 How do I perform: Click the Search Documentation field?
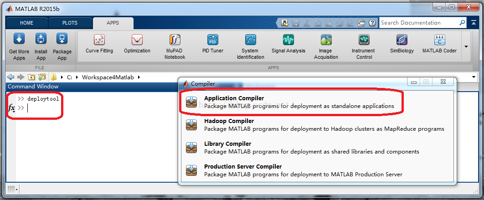click(x=418, y=23)
